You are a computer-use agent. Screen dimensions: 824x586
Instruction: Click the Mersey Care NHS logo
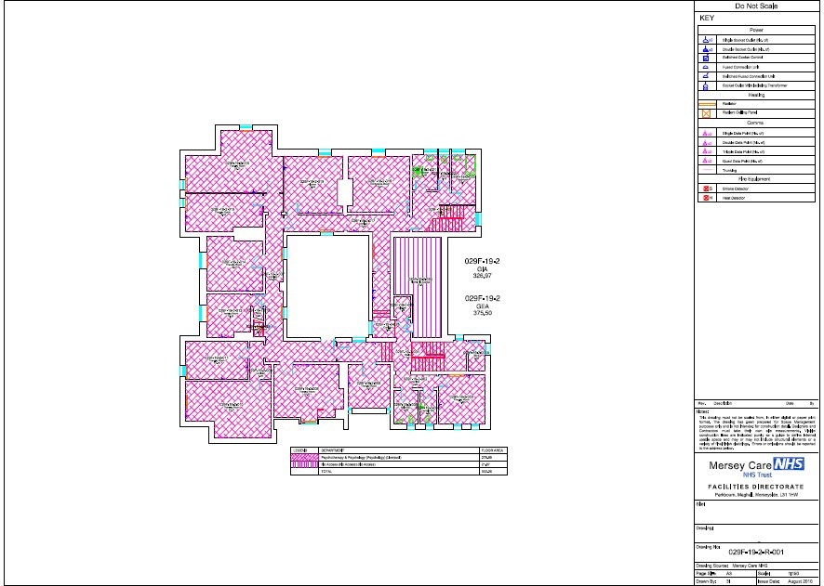(756, 464)
